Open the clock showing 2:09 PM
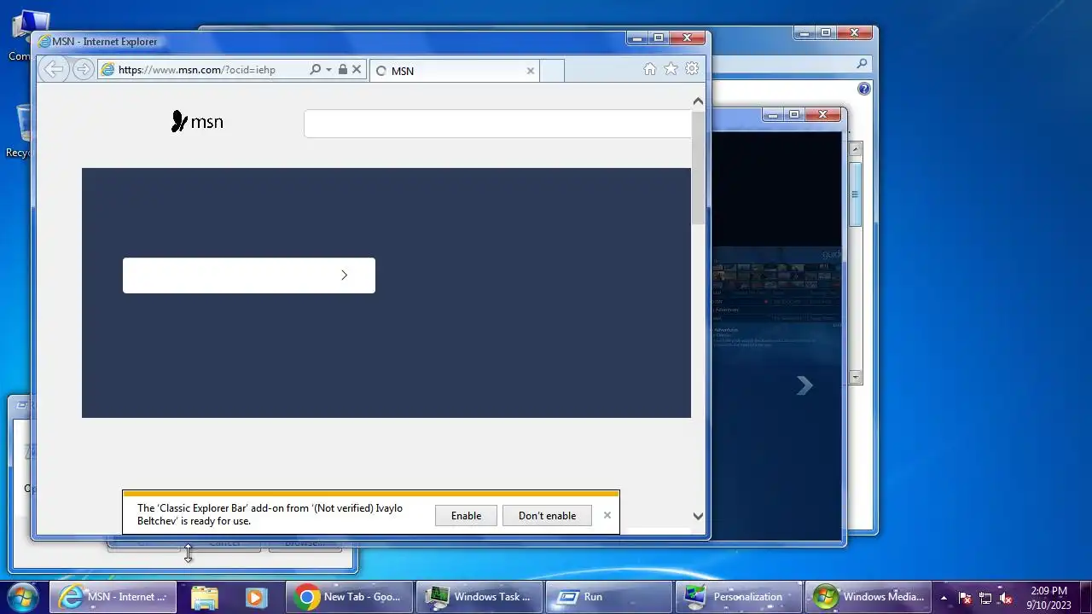1092x614 pixels. pyautogui.click(x=1048, y=598)
